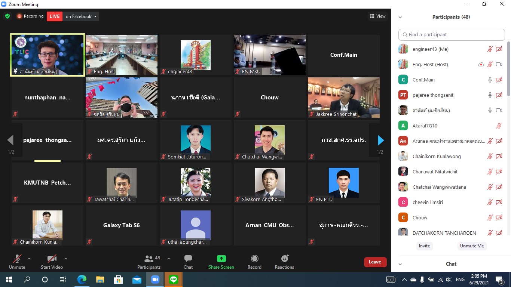
Task: Toggle video icon for engineer43 (Me)
Action: (499, 49)
